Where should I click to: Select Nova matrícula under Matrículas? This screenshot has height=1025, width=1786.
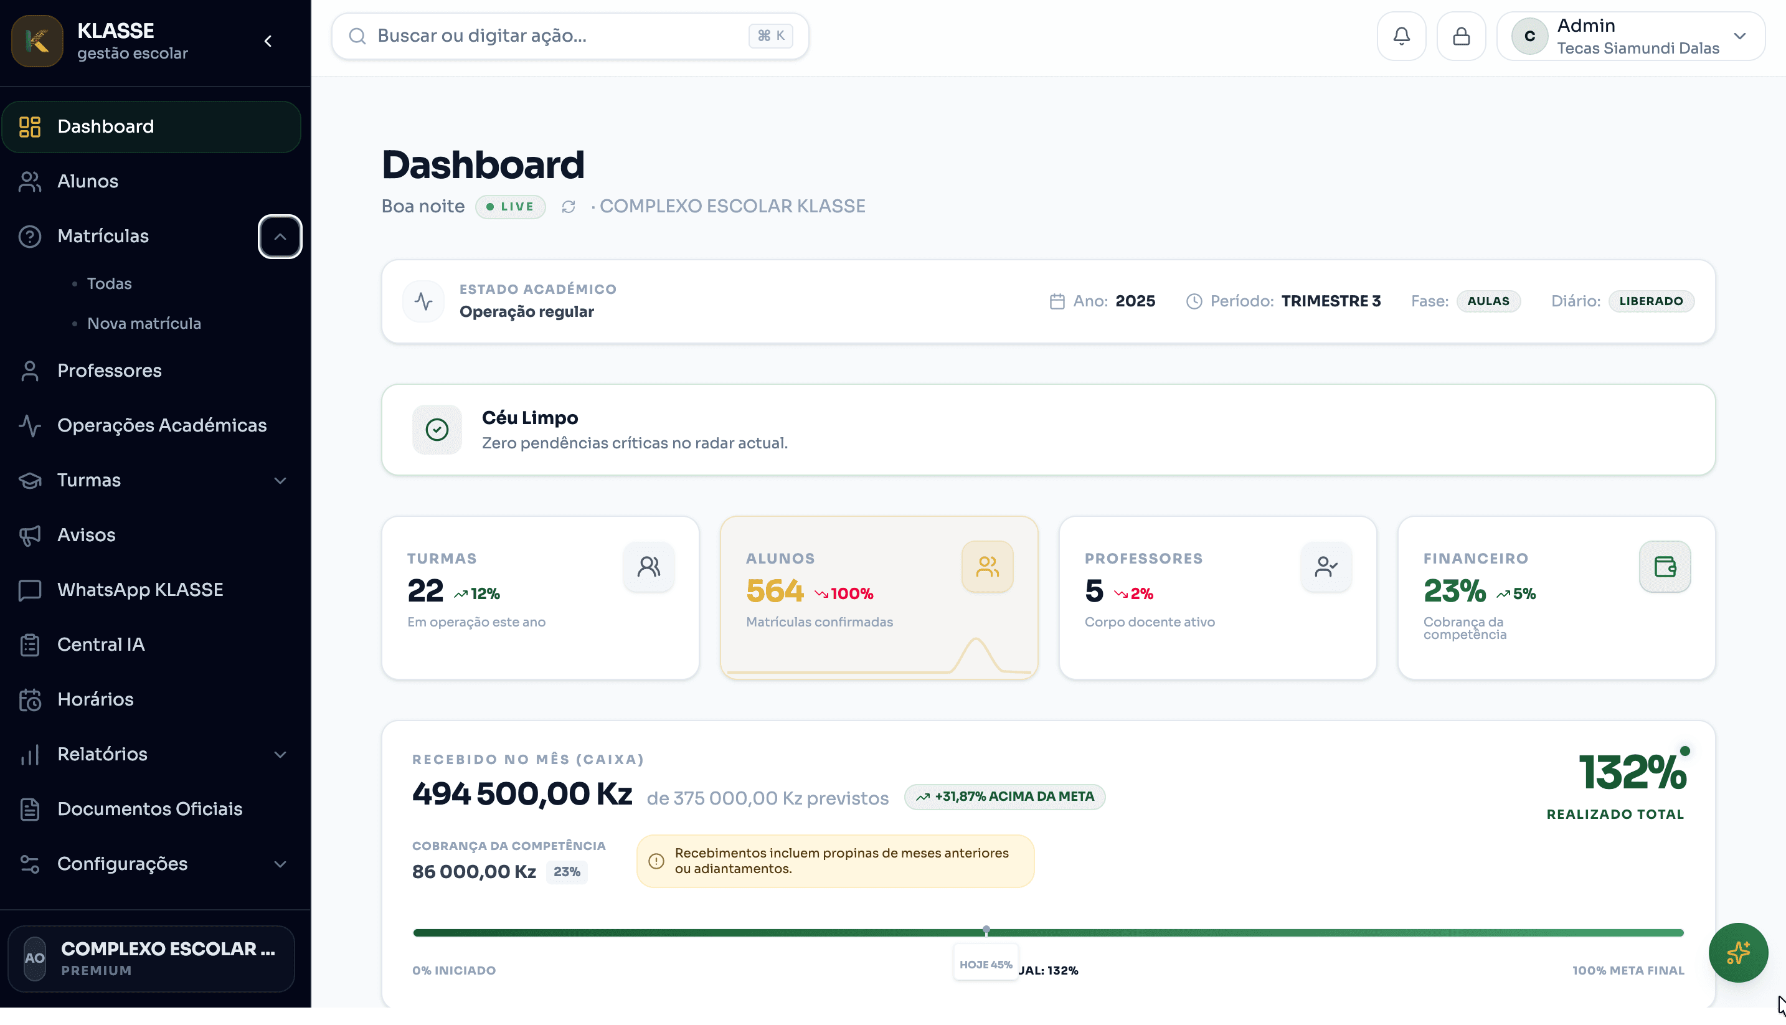click(x=144, y=324)
